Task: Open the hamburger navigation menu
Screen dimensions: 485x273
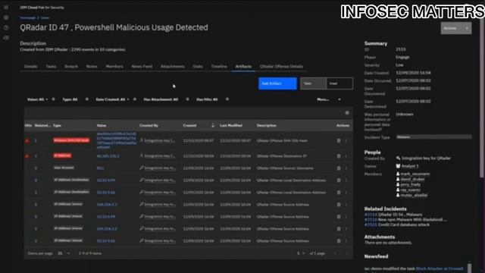Action: tap(6, 8)
